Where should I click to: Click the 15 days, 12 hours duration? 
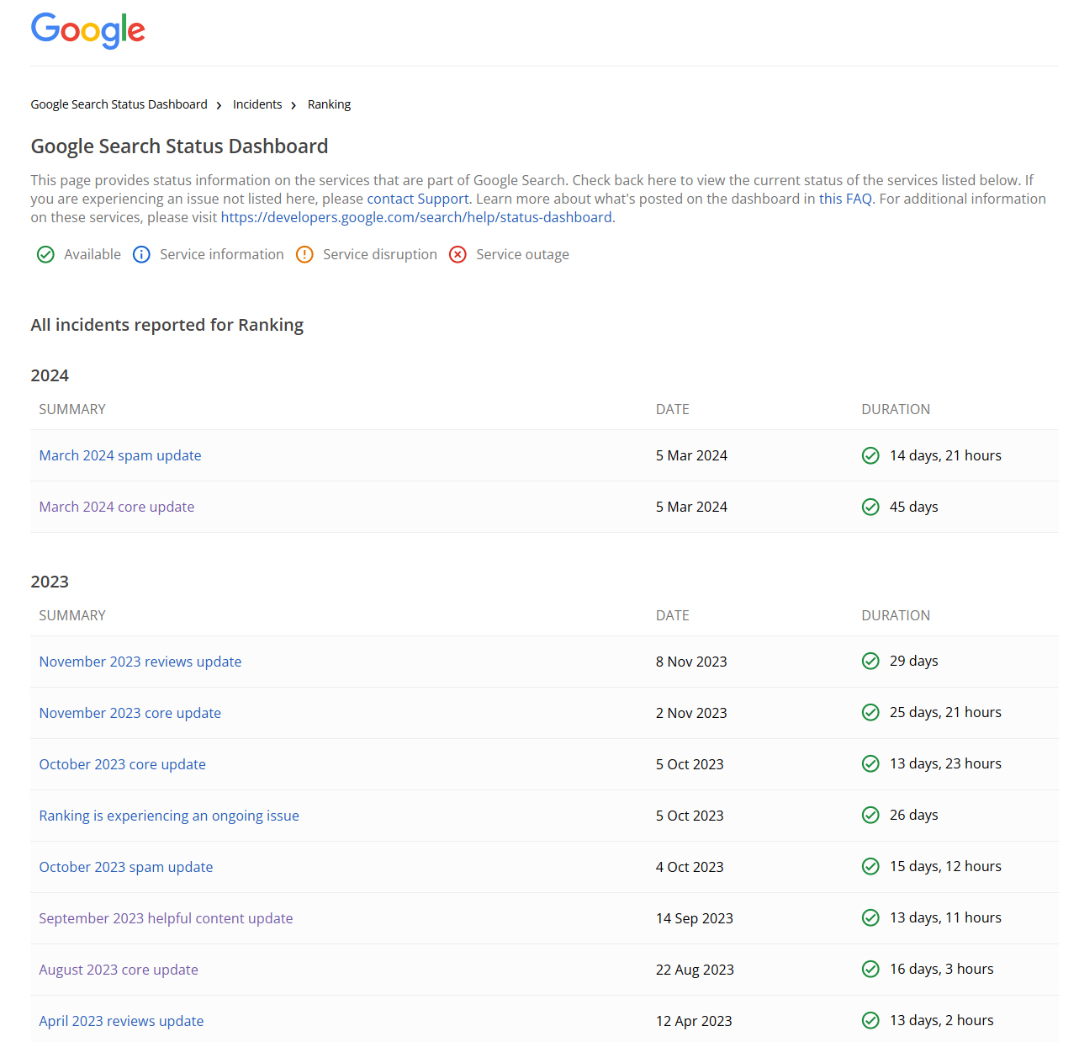click(x=945, y=866)
